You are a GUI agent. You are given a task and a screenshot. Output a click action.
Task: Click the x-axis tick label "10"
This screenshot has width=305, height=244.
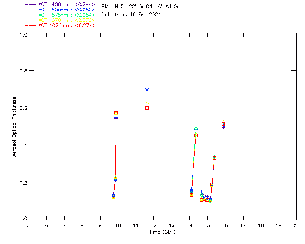(x=118, y=225)
